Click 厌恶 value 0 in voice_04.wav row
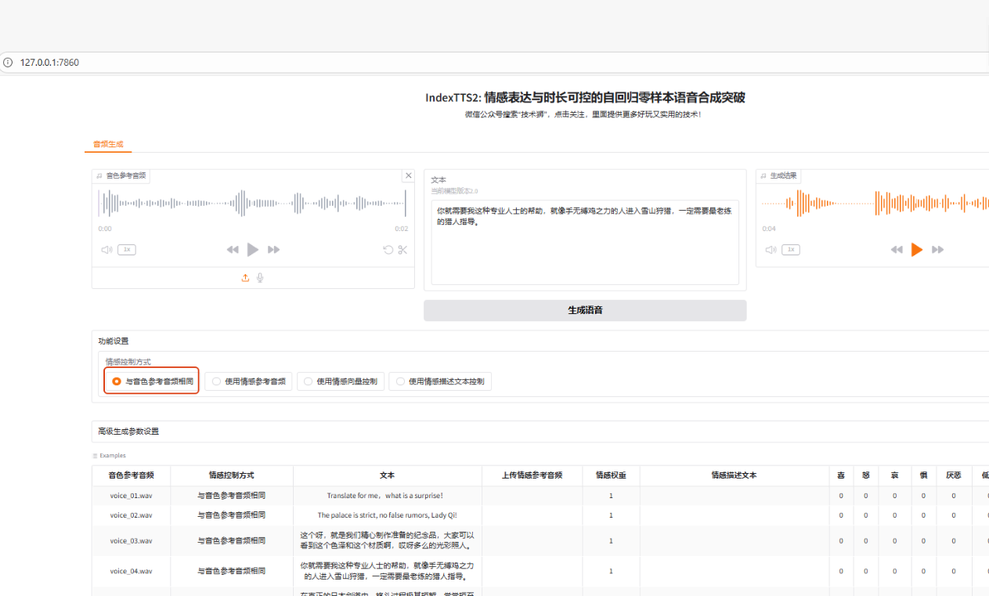The width and height of the screenshot is (989, 596). pos(953,572)
